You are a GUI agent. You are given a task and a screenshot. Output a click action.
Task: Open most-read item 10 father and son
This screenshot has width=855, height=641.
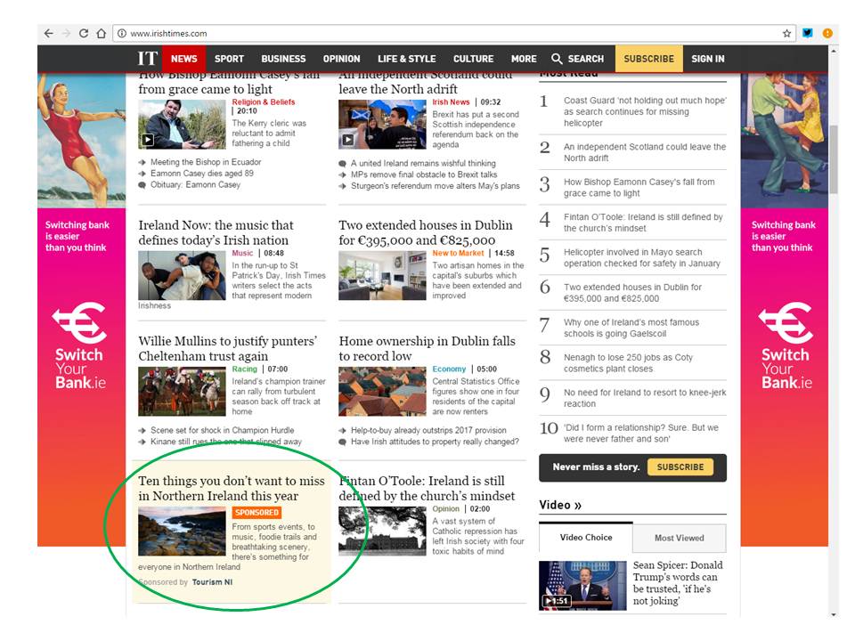point(640,434)
